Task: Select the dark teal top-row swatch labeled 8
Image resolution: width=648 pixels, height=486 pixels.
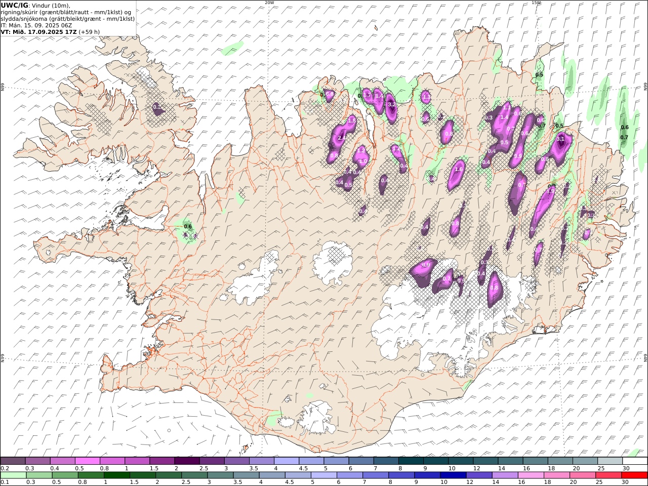Action: pos(411,461)
